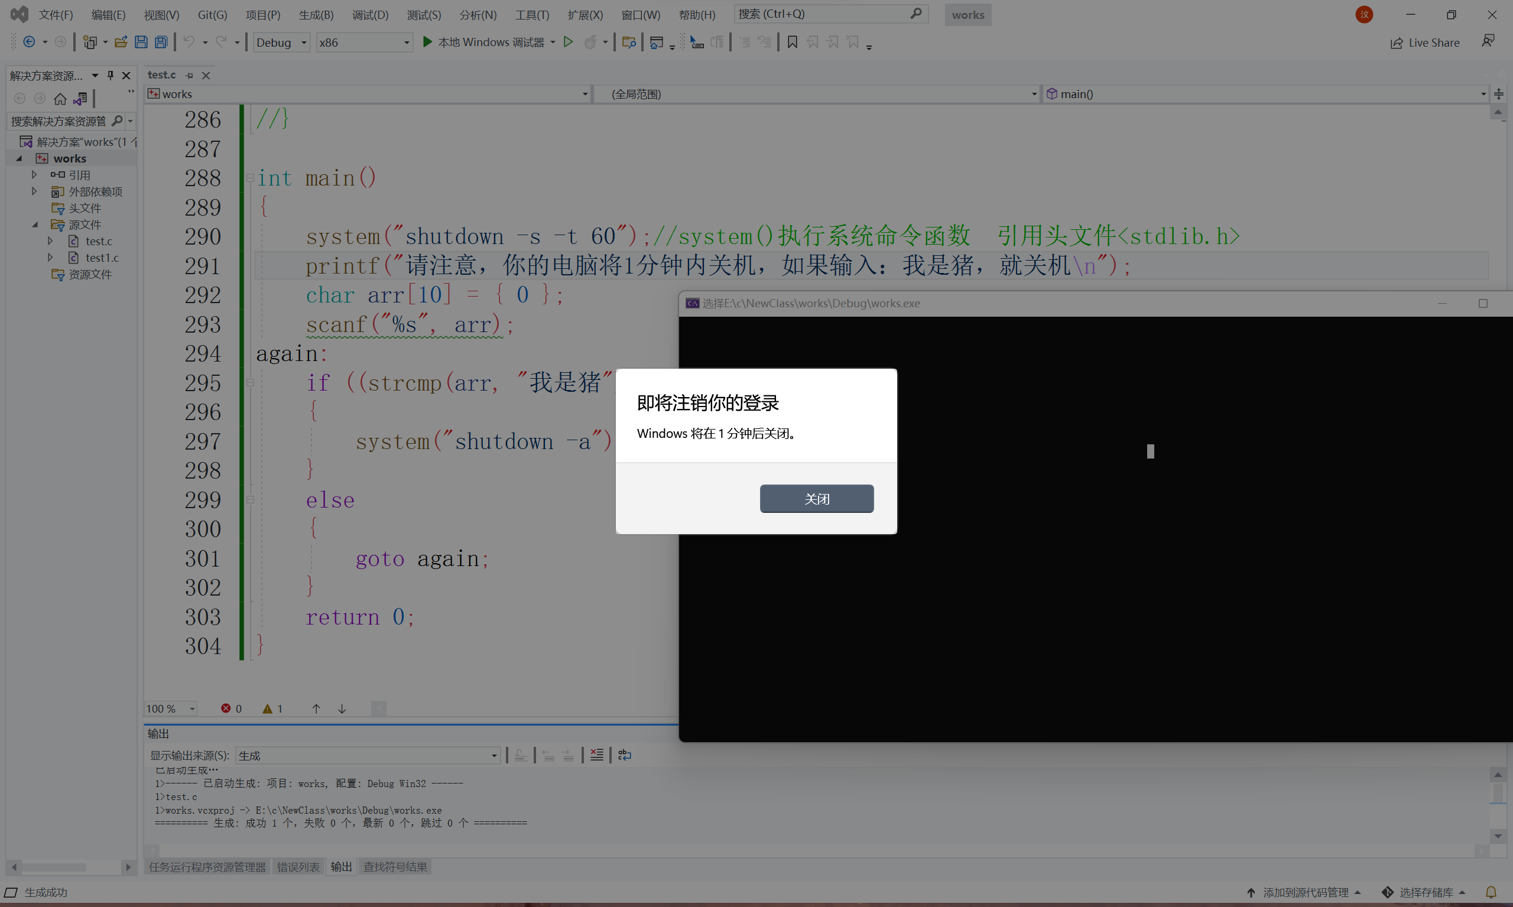Image resolution: width=1513 pixels, height=907 pixels.
Task: Click the red error count icon below the editor
Action: tap(226, 708)
